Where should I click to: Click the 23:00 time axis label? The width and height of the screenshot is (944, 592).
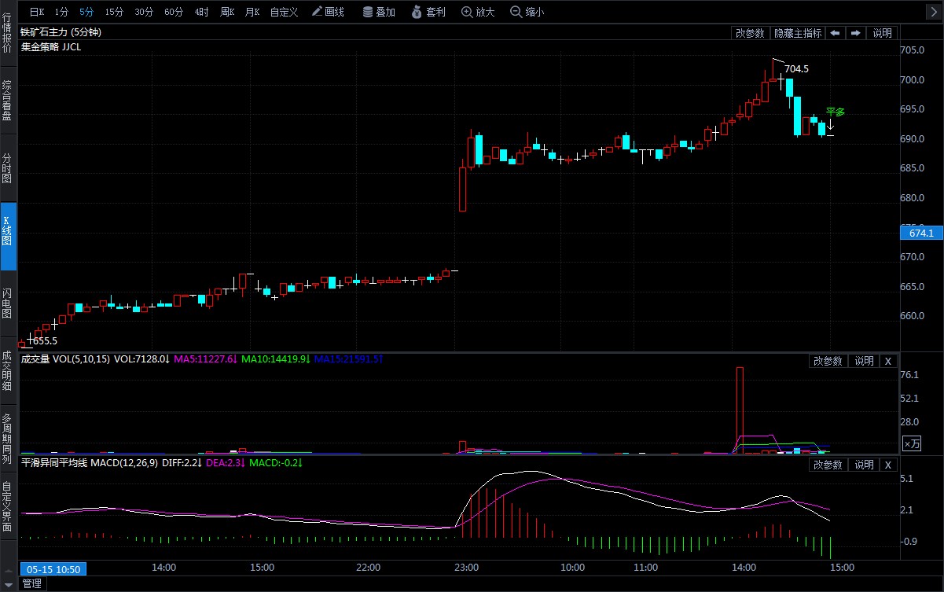(466, 567)
